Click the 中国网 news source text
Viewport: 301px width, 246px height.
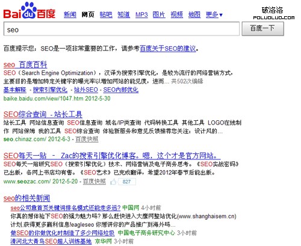click(131, 208)
